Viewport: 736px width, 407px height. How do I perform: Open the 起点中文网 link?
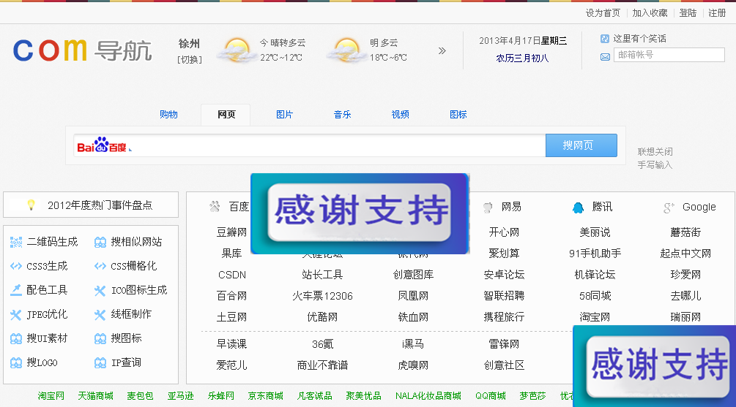pyautogui.click(x=685, y=254)
